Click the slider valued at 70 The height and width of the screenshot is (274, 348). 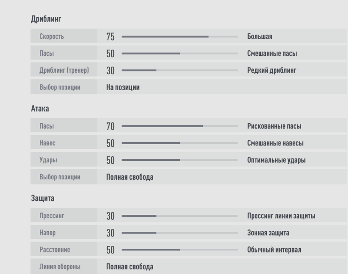point(179,126)
